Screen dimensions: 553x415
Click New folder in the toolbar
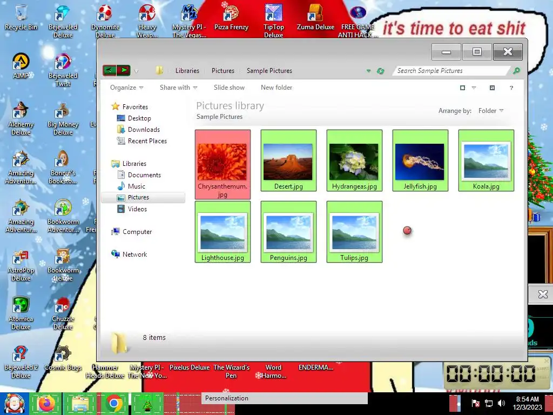pyautogui.click(x=276, y=88)
